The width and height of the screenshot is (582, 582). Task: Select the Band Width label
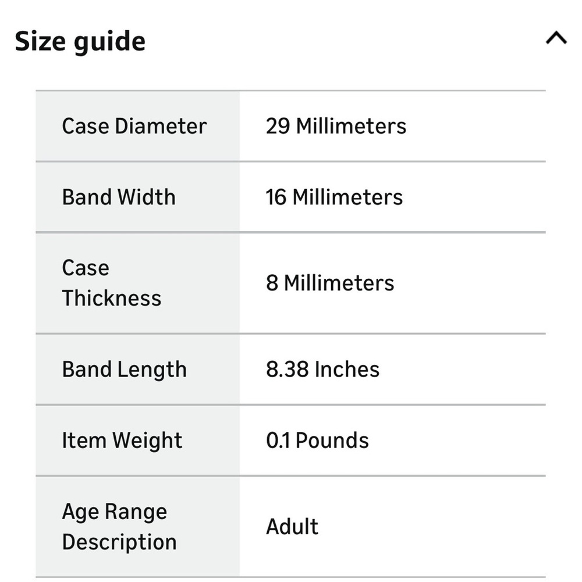coord(119,197)
